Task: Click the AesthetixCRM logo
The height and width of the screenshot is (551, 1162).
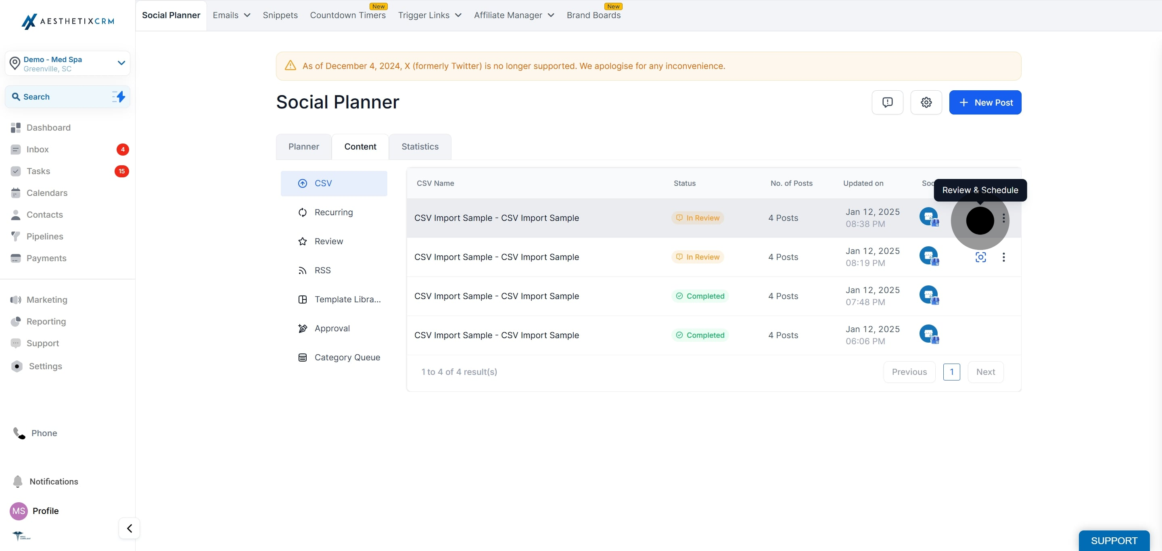Action: [x=68, y=21]
